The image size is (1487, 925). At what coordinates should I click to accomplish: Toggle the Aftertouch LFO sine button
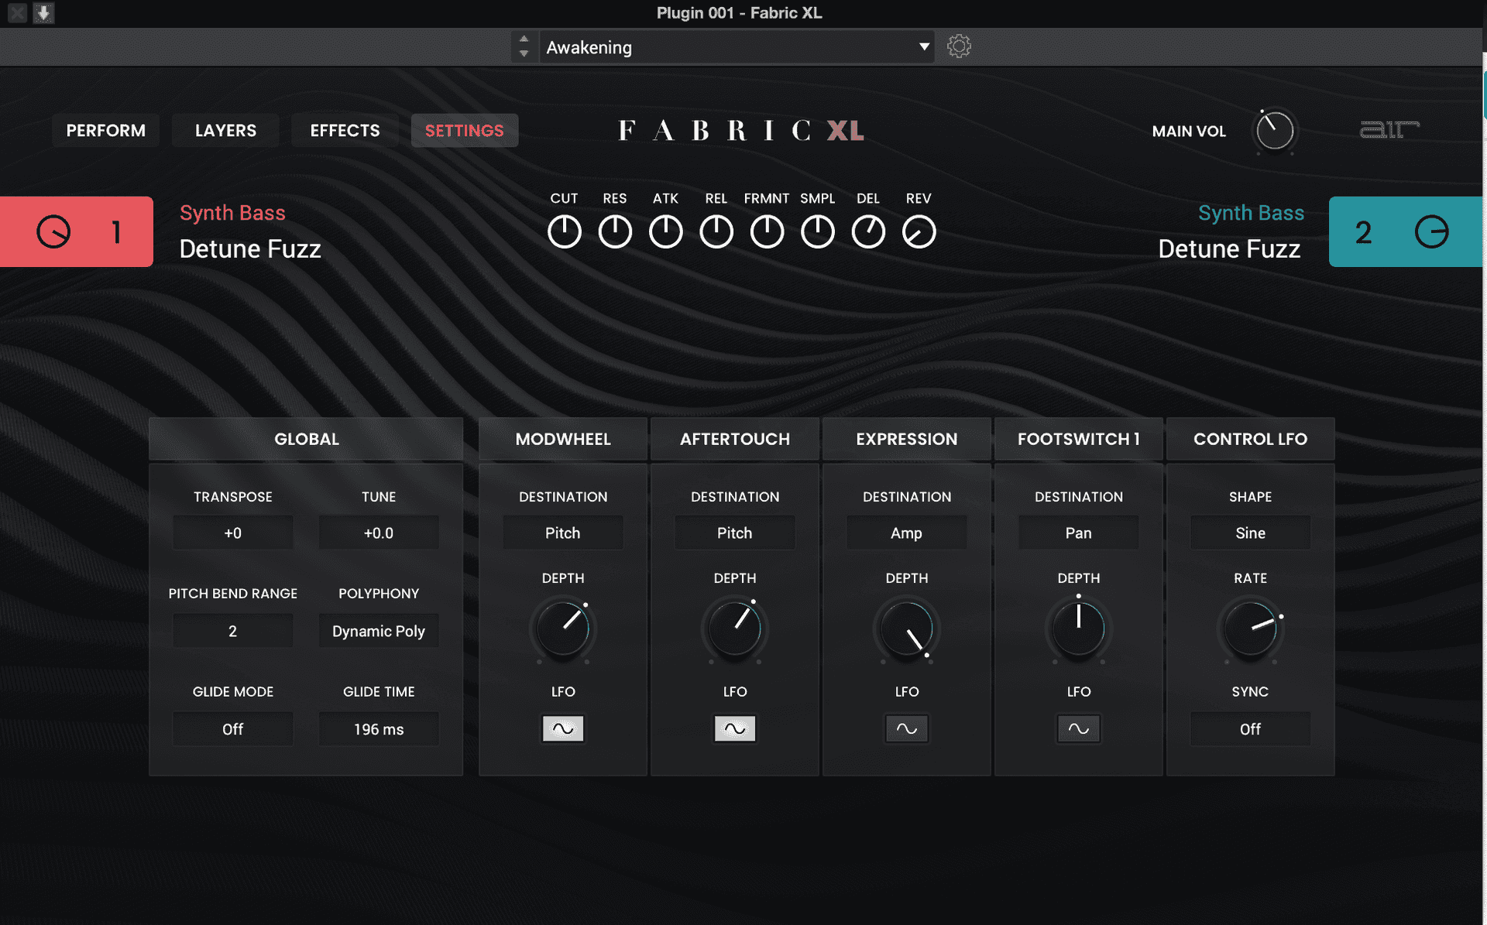734,728
